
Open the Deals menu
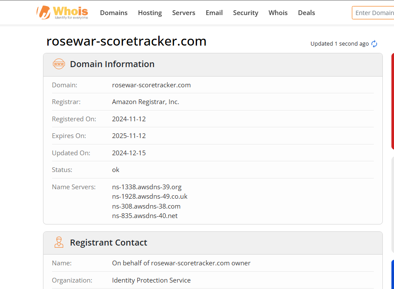pos(306,13)
